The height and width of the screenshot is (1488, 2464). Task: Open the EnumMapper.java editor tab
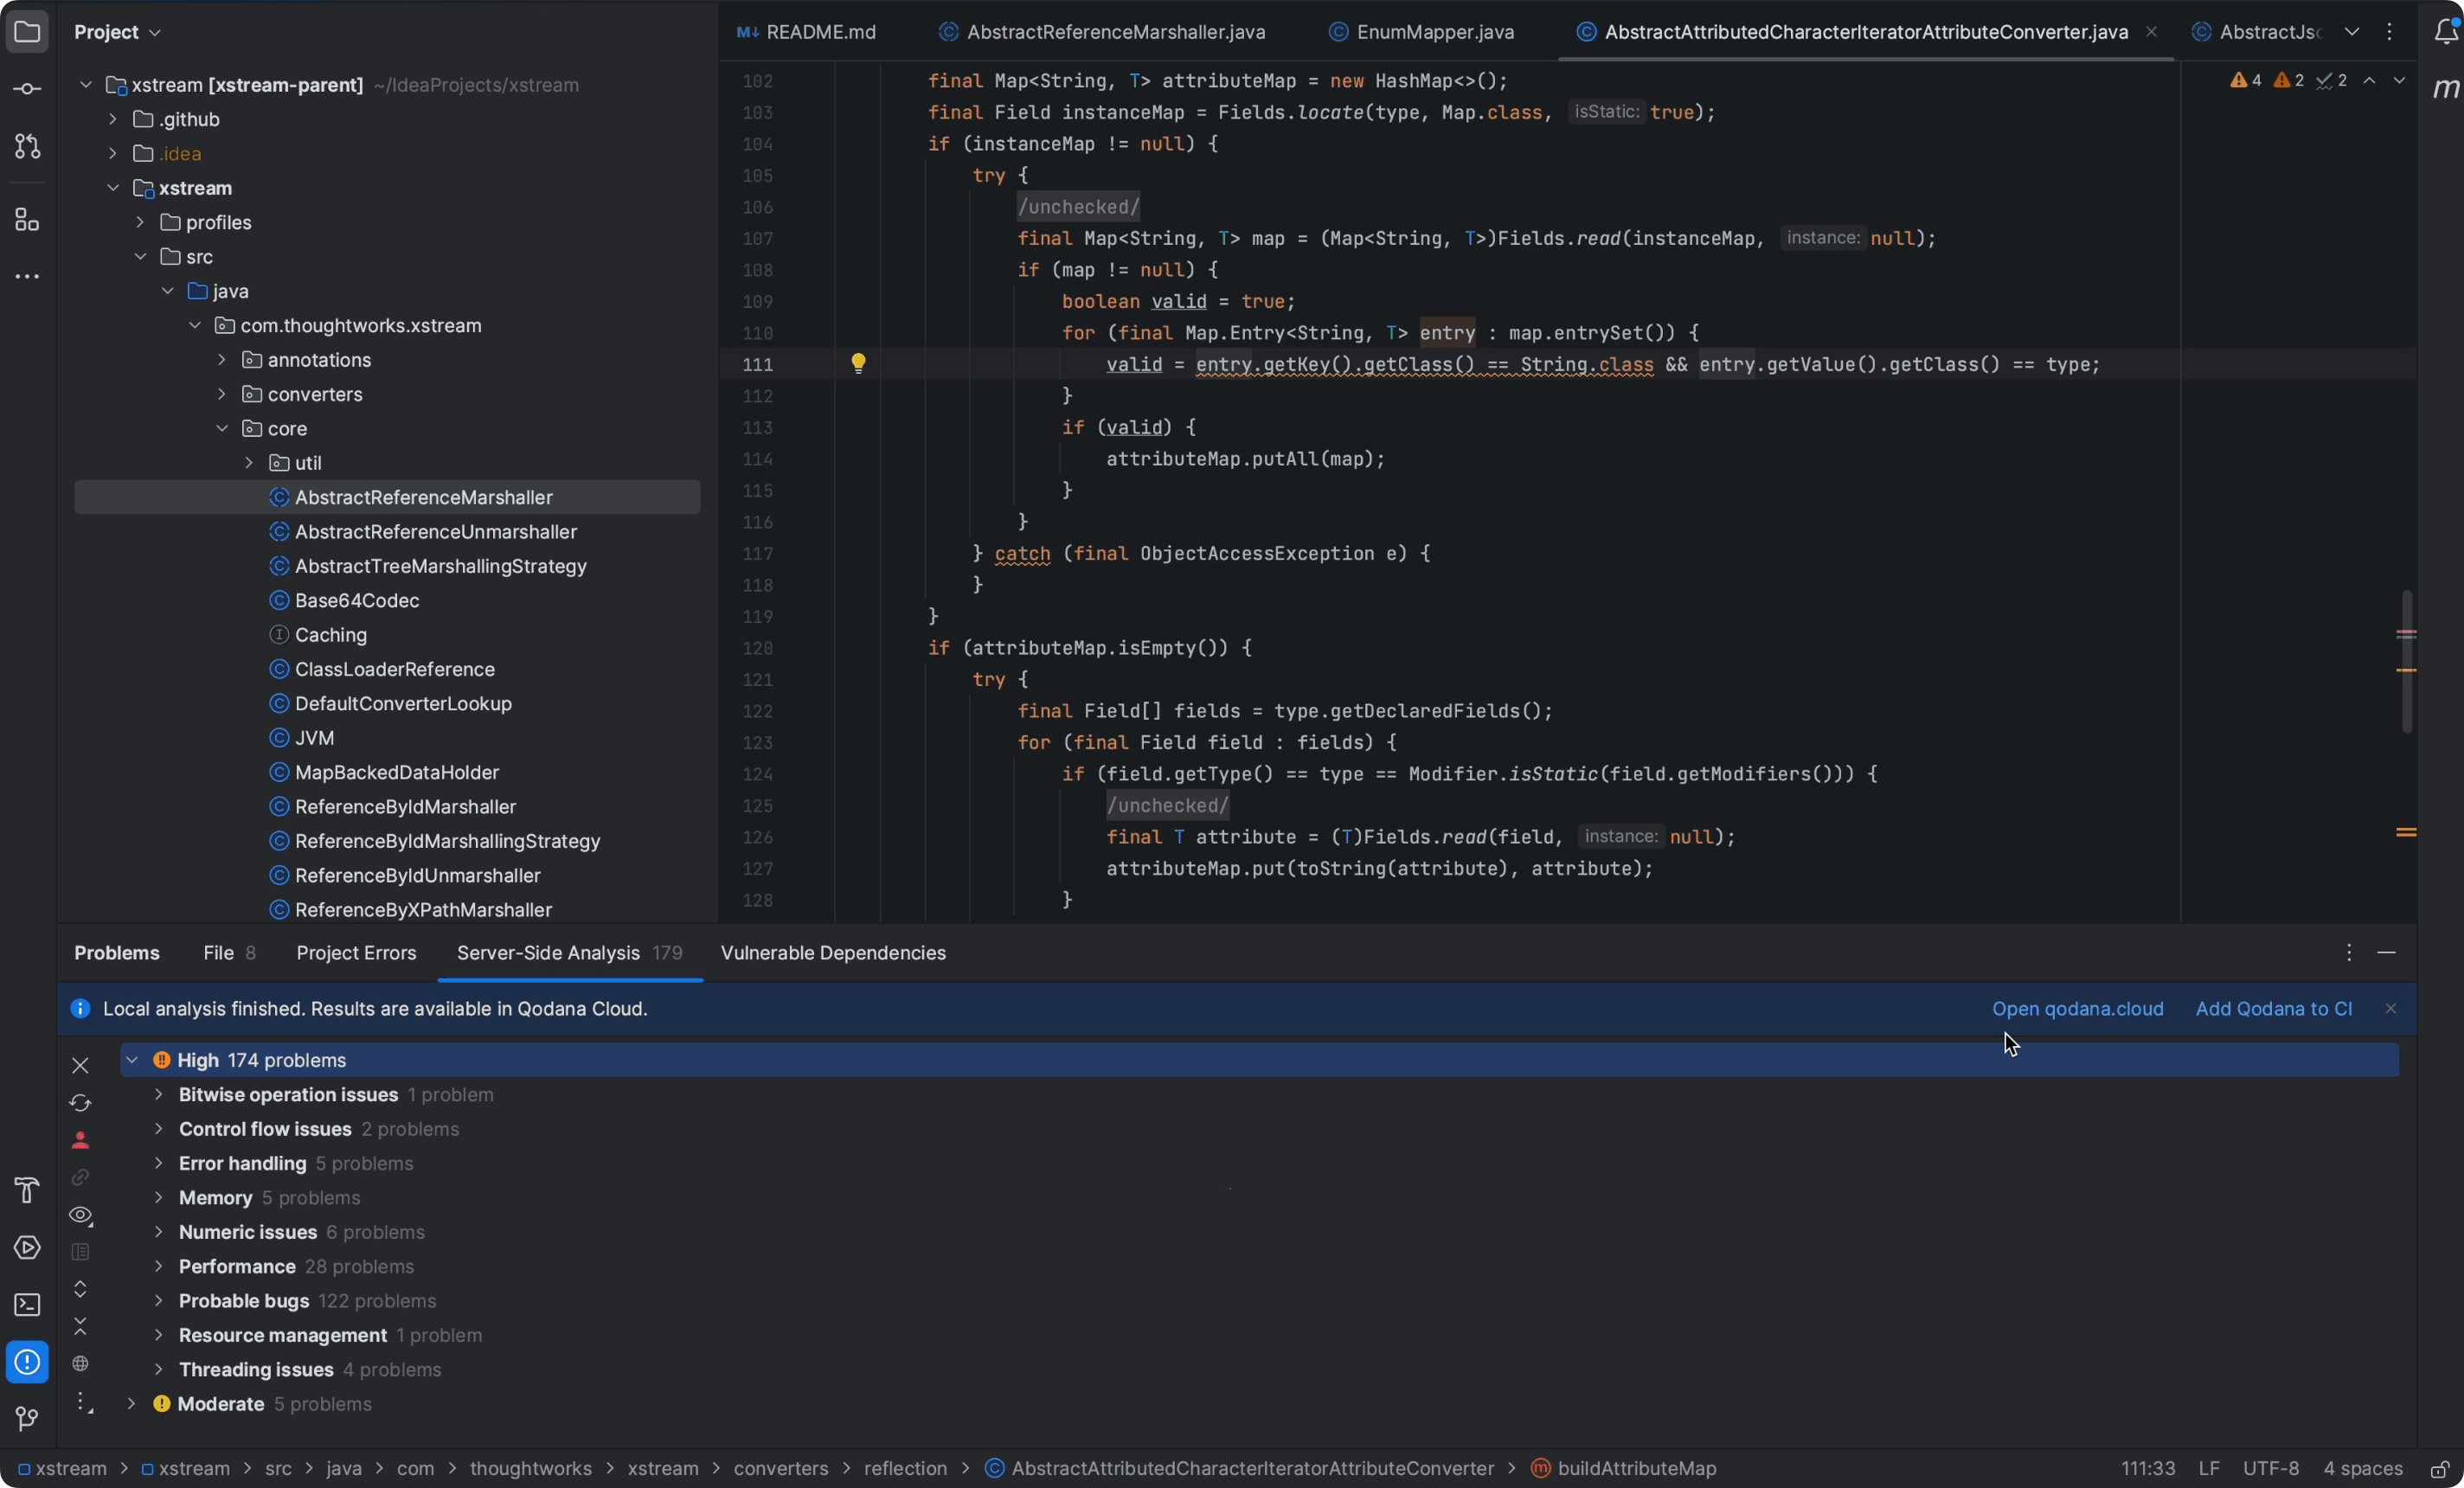pos(1434,32)
